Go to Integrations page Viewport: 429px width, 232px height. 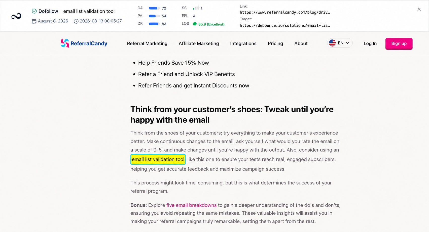tap(243, 43)
